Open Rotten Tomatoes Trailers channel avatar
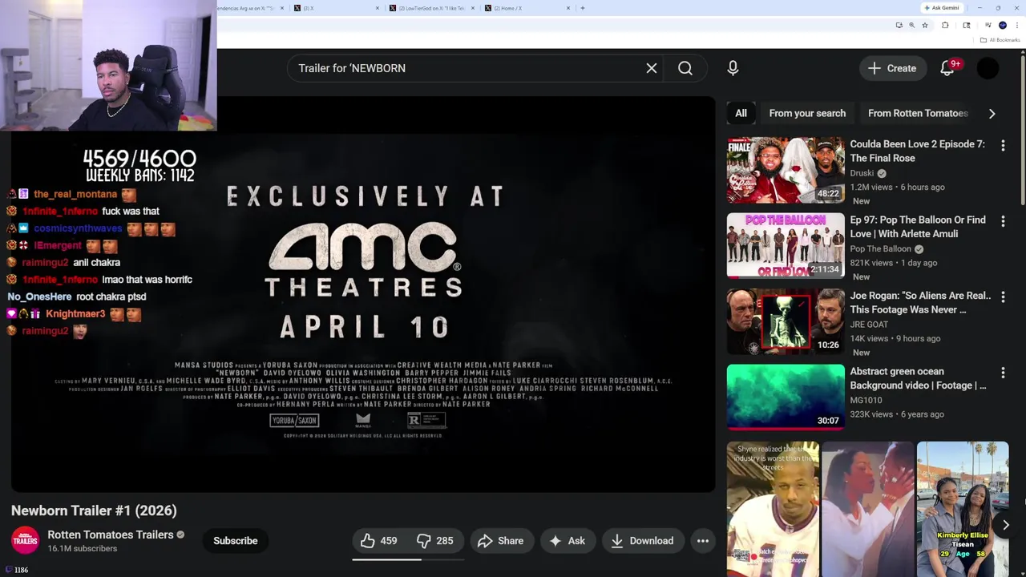This screenshot has width=1026, height=577. pos(25,540)
